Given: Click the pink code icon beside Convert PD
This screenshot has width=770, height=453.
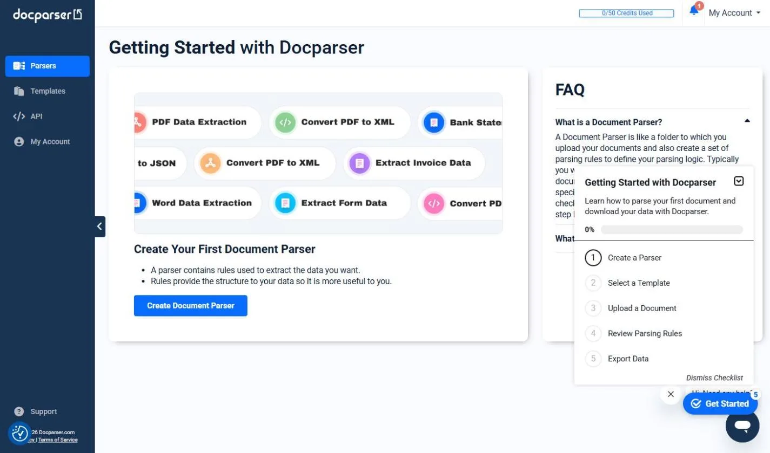Looking at the screenshot, I should click(434, 204).
